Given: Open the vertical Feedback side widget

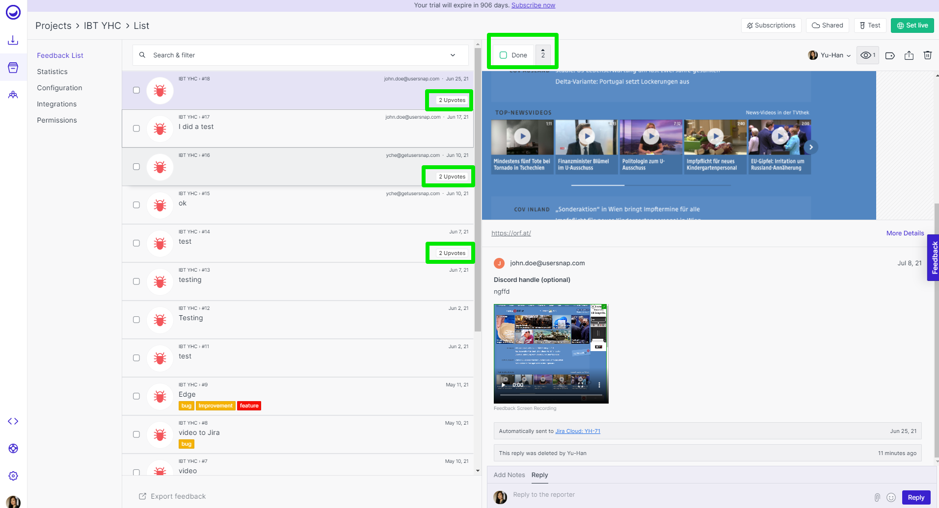Looking at the screenshot, I should [933, 258].
